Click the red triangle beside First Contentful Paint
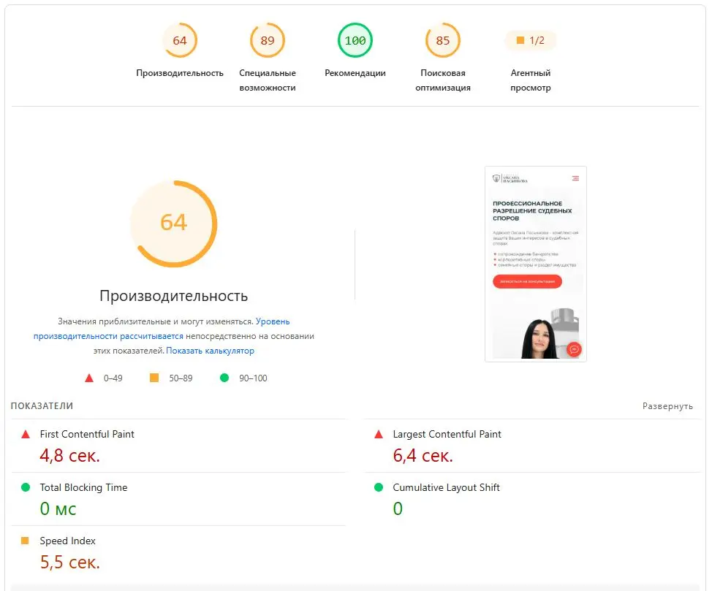 click(x=26, y=435)
